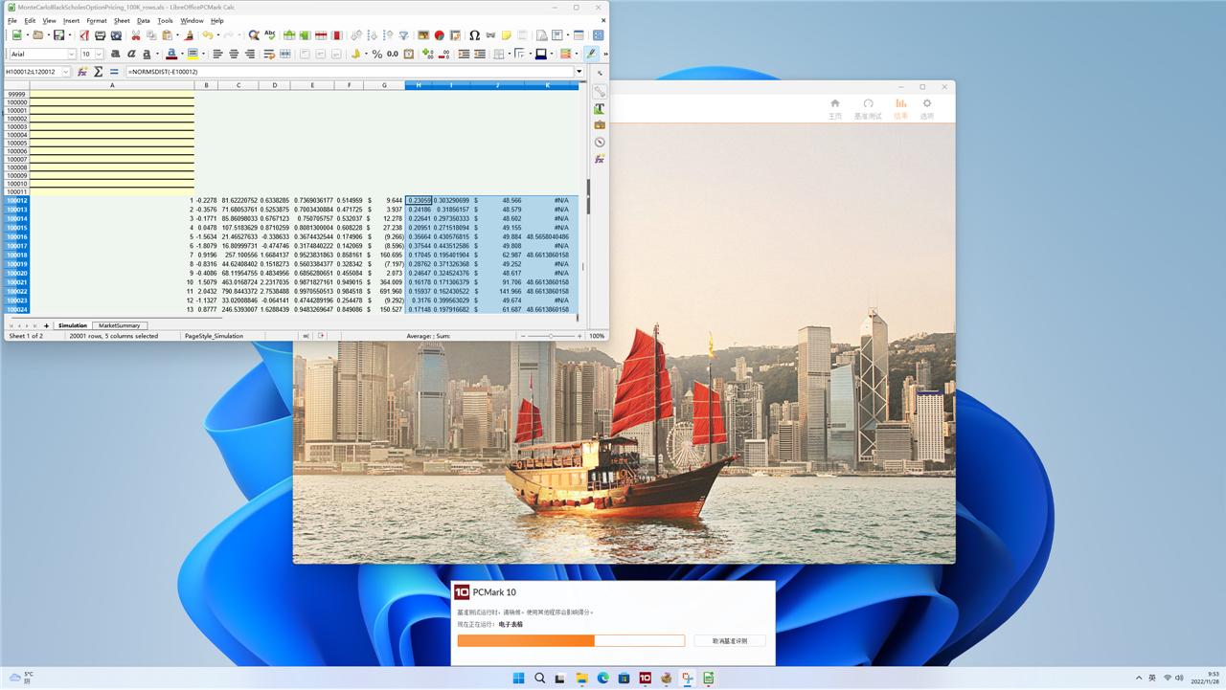1226x690 pixels.
Task: Open the Data menu
Action: coord(143,20)
